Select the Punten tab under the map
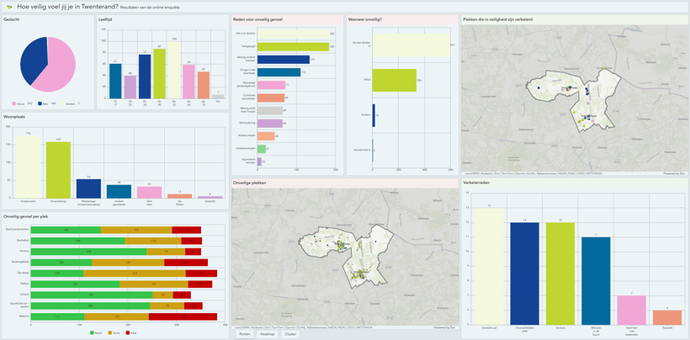The width and height of the screenshot is (690, 340). pos(244,334)
